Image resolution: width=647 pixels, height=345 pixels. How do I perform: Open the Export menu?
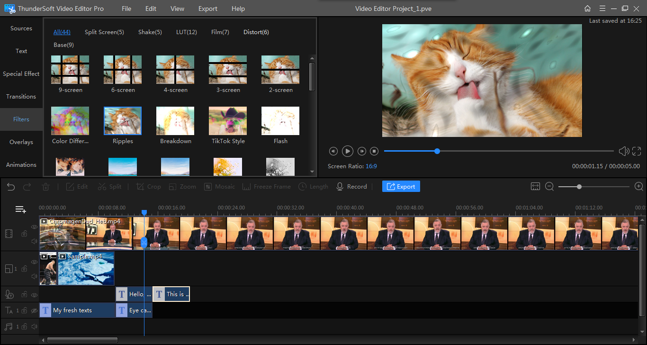click(x=207, y=9)
